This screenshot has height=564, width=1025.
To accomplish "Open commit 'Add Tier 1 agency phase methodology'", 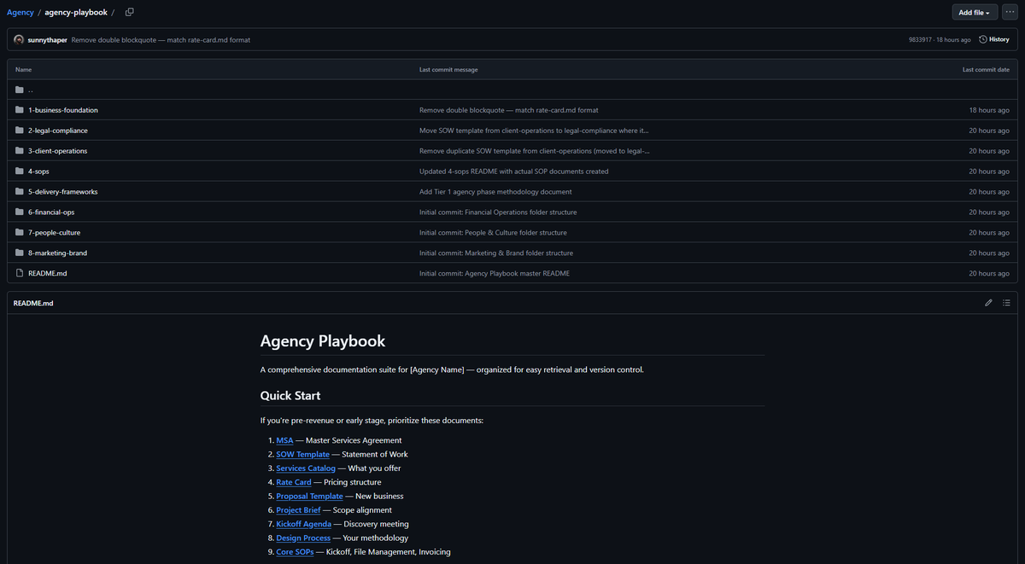I will point(495,192).
